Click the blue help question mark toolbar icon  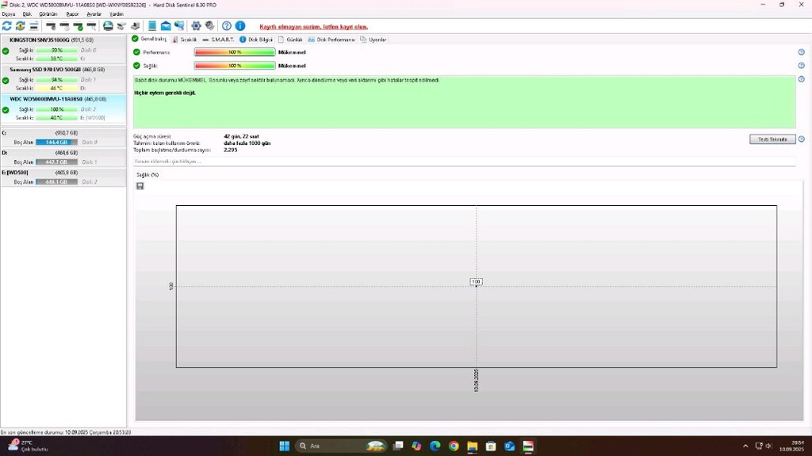(227, 26)
